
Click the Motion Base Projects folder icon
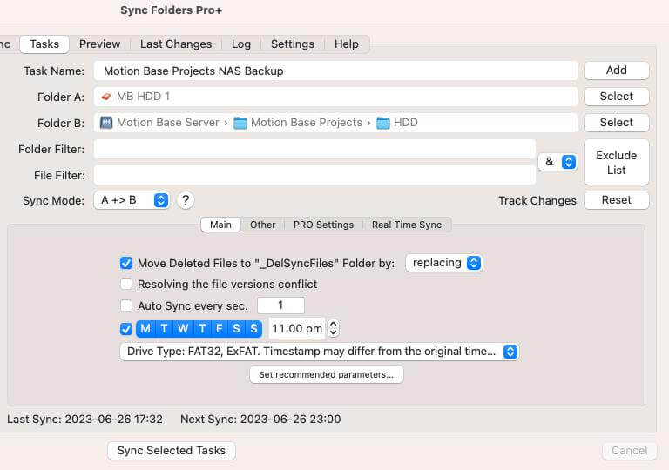pyautogui.click(x=240, y=123)
